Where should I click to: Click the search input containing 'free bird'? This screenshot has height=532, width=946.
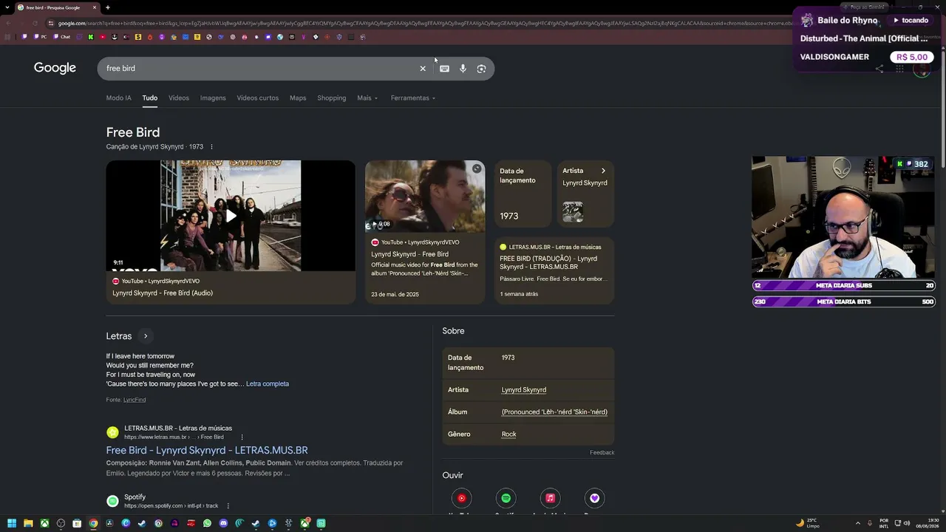(259, 69)
